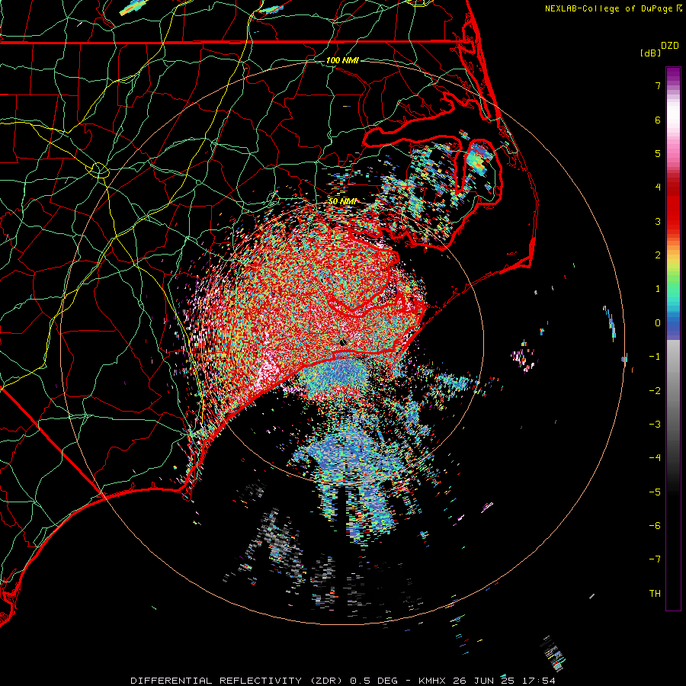This screenshot has width=686, height=686.
Task: Click the -5 value on color scale
Action: [655, 492]
